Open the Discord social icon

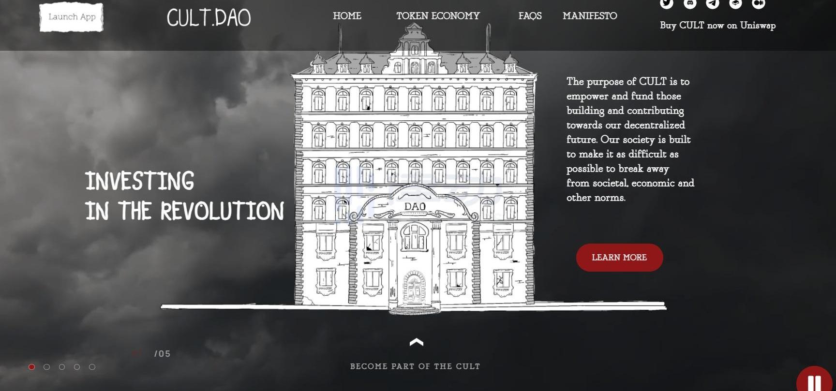coord(690,3)
